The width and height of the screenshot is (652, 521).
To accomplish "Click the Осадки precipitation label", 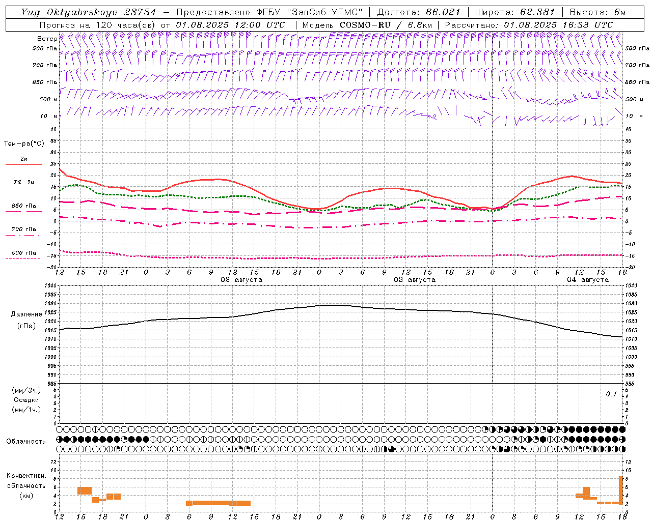I will pos(26,400).
